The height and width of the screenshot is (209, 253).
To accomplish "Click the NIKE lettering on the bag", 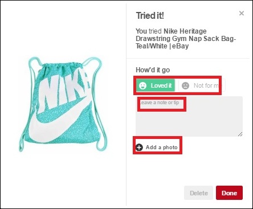I will 64,87.
